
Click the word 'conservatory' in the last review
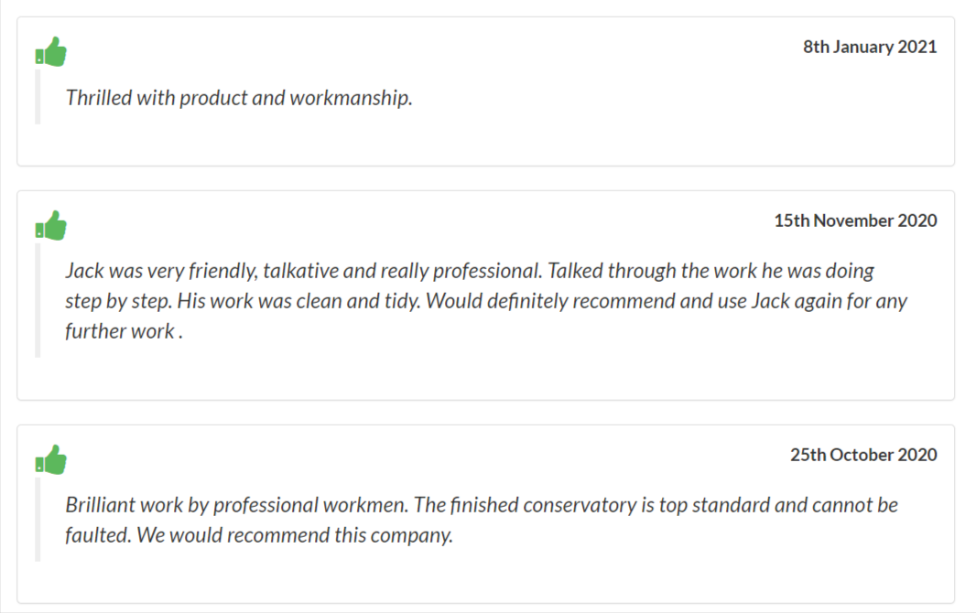tap(580, 505)
